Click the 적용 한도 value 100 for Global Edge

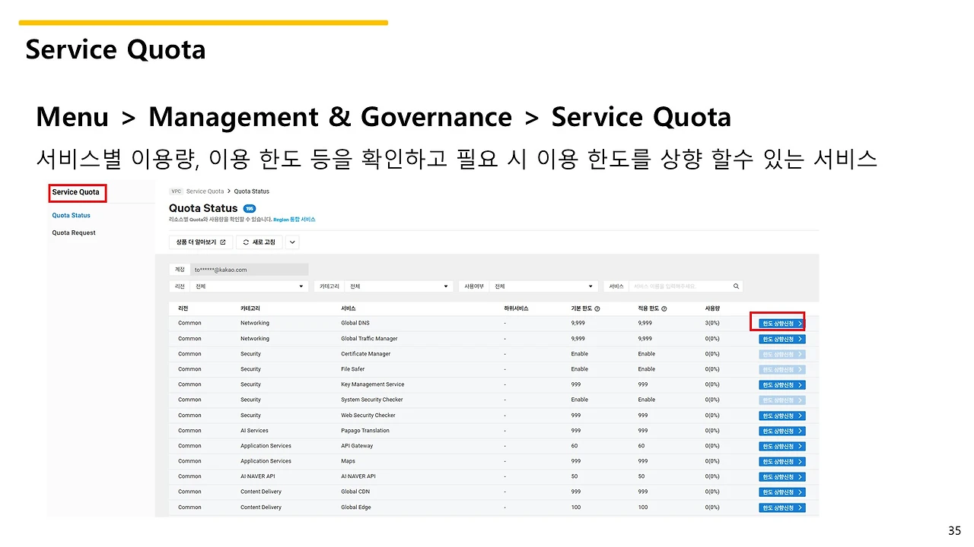point(643,507)
